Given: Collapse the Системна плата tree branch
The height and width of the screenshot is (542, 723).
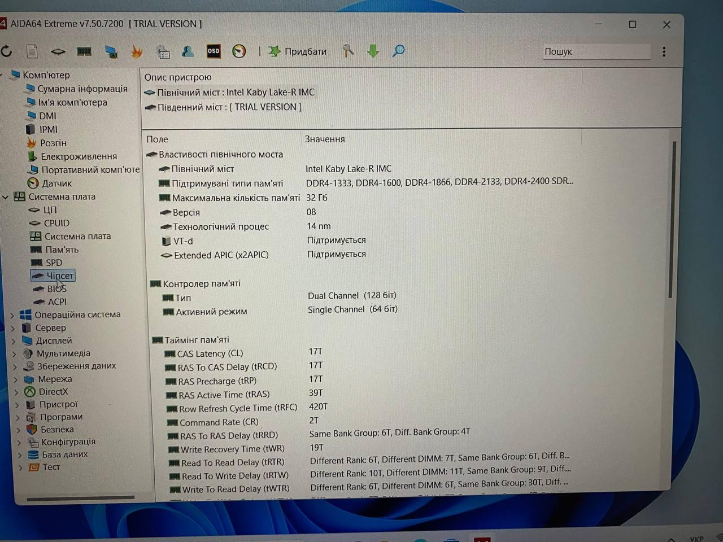Looking at the screenshot, I should click(5, 197).
